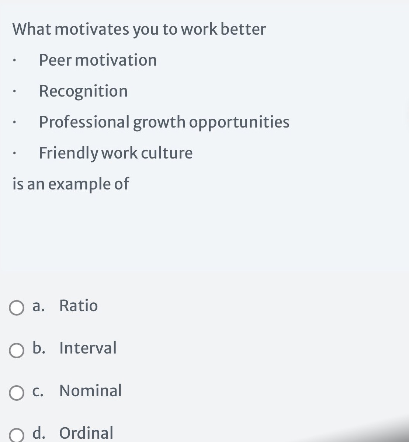Click the answer label Nominal
409x442 pixels.
pos(90,391)
